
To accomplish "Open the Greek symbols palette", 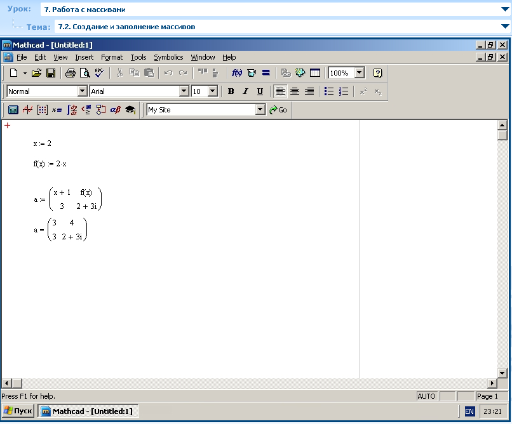I will [115, 110].
